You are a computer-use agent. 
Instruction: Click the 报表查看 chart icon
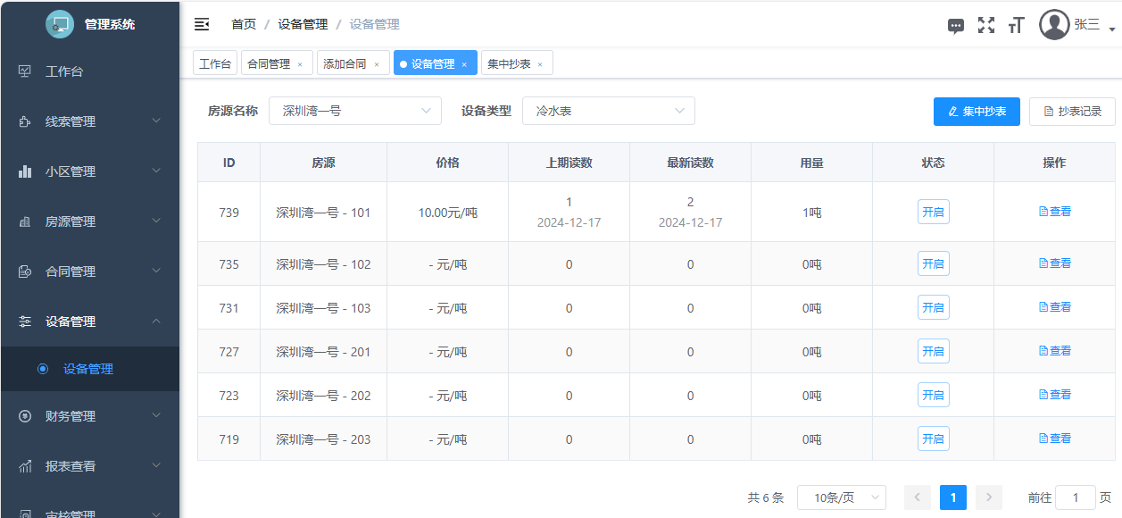[x=25, y=466]
